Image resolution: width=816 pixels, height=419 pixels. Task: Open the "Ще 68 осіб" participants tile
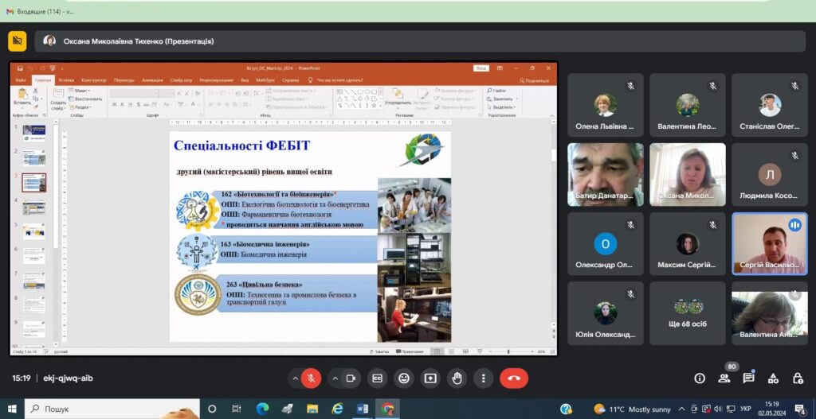click(687, 312)
